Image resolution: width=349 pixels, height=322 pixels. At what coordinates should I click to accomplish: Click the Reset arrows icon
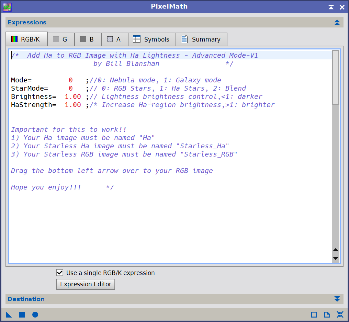(340, 314)
